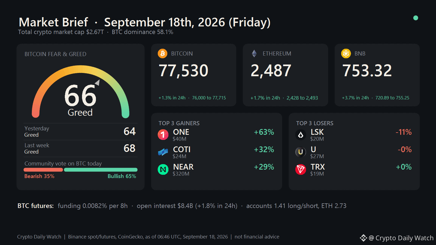
Task: Click the yellow BNB coin icon
Action: point(346,53)
